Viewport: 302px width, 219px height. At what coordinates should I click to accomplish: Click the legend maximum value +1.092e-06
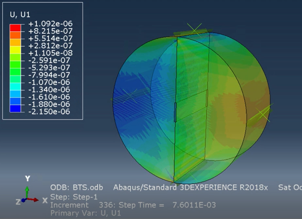(x=50, y=24)
